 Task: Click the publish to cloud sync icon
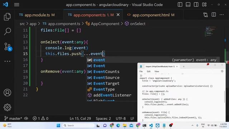point(26,118)
